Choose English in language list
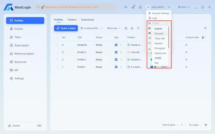The height and width of the screenshot is (134, 215). tap(160, 29)
